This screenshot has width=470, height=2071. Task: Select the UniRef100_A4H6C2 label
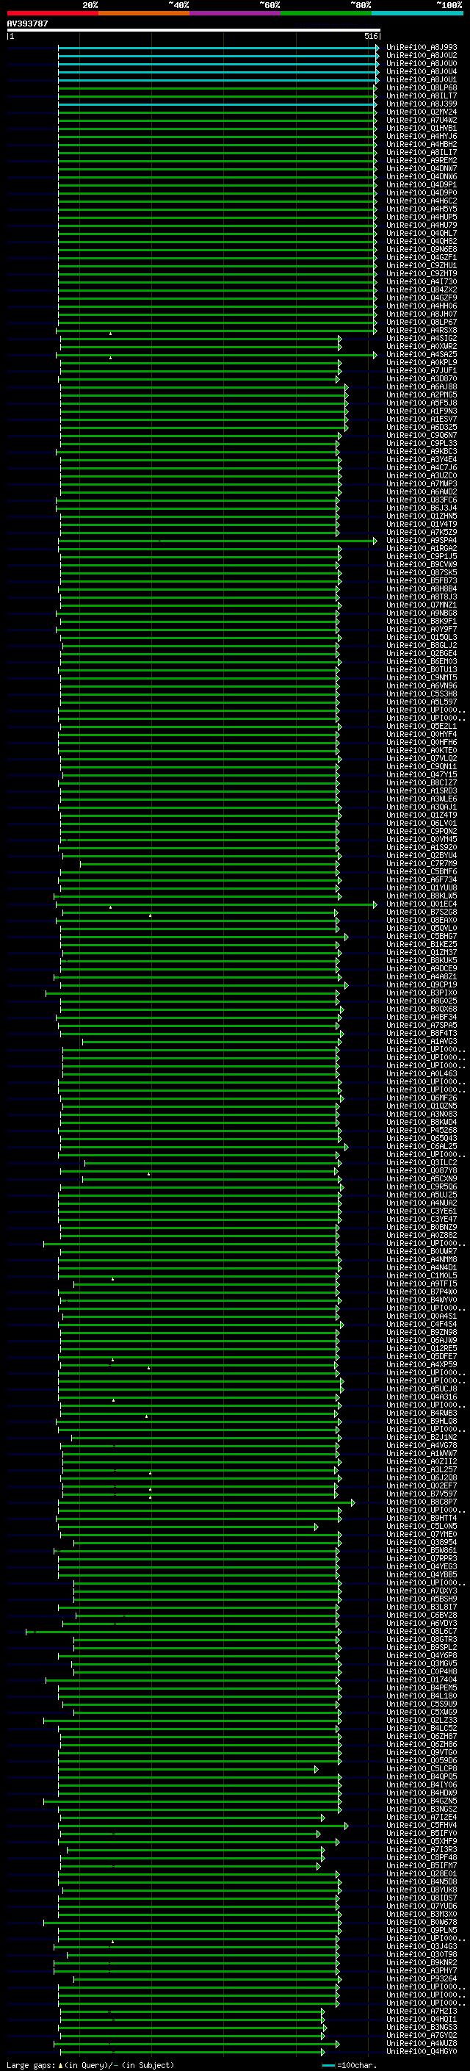tap(422, 201)
